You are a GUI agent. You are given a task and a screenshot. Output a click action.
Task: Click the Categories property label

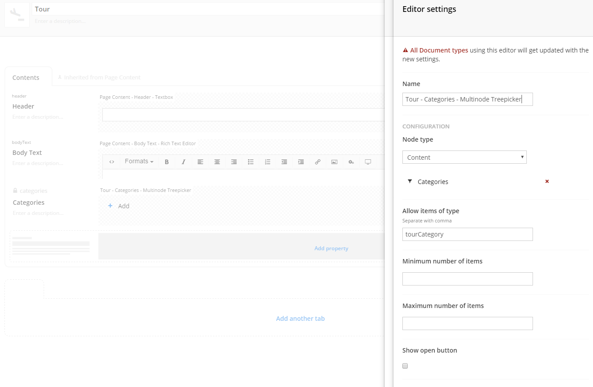click(29, 203)
